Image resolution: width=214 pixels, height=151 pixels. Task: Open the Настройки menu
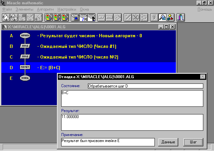(67, 9)
